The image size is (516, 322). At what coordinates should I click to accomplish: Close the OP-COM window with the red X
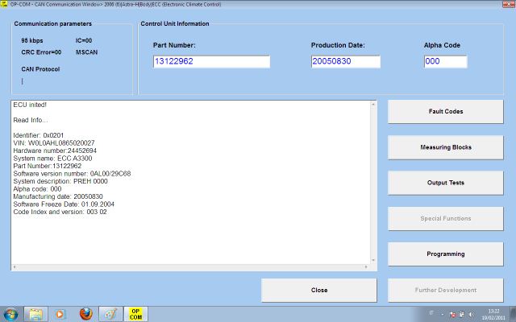[509, 4]
